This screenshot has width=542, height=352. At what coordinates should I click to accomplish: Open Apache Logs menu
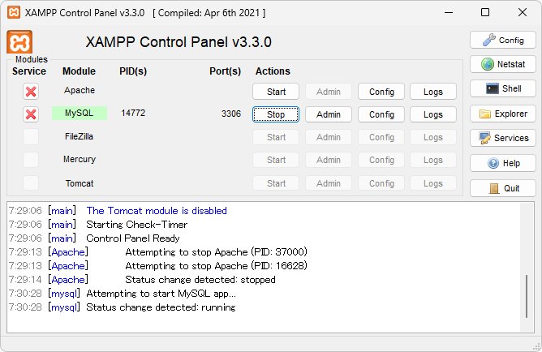click(x=433, y=92)
